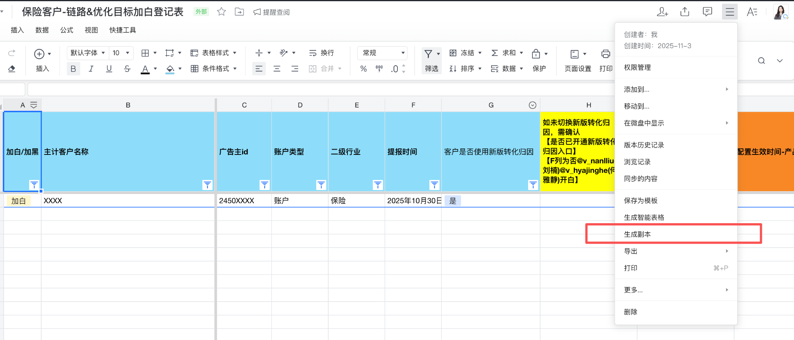Open the fill color picker arrow
The height and width of the screenshot is (340, 794).
tap(180, 69)
